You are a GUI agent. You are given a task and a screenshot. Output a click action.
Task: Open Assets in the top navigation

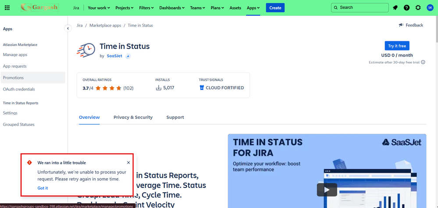[235, 8]
